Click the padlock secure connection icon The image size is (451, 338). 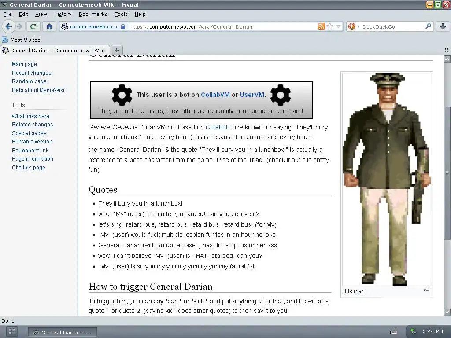[123, 27]
